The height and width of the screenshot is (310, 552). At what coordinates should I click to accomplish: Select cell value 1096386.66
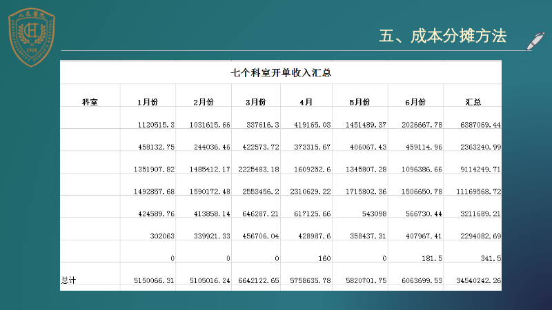[422, 169]
